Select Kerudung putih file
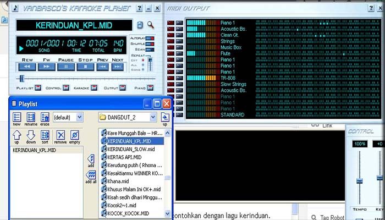The image size is (385, 220). (131, 165)
